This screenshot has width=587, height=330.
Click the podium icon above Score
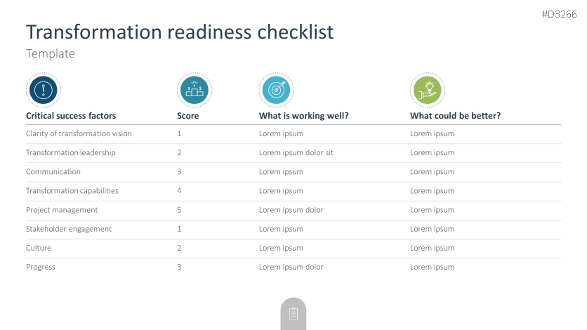pyautogui.click(x=194, y=89)
